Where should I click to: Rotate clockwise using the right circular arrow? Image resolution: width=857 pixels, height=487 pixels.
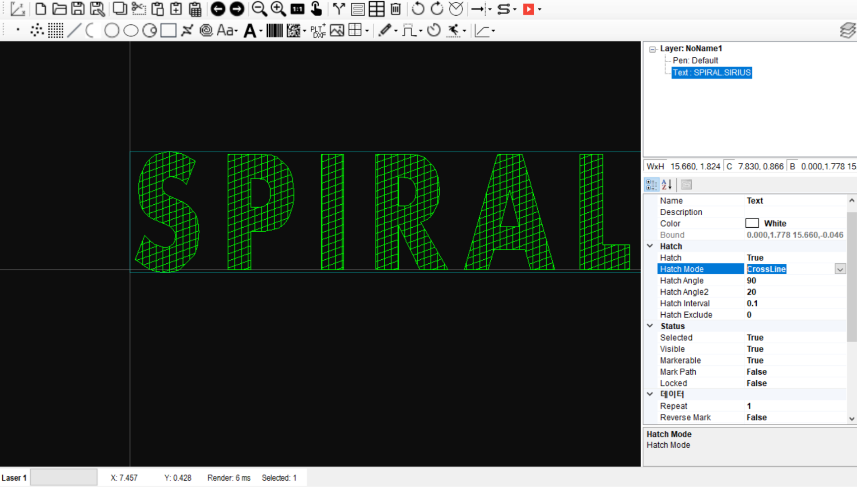(x=437, y=9)
